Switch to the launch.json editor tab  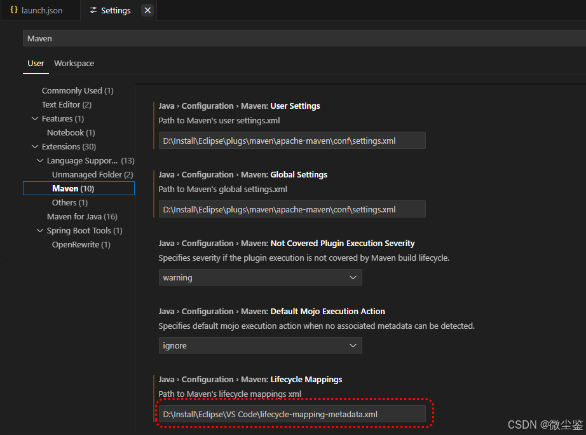(41, 10)
